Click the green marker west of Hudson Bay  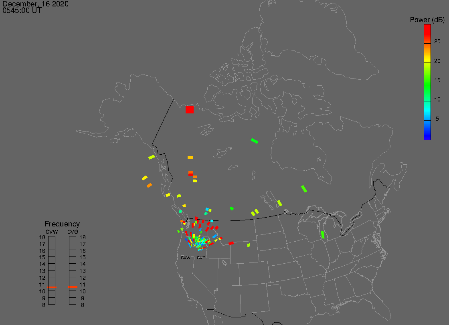[x=254, y=141]
